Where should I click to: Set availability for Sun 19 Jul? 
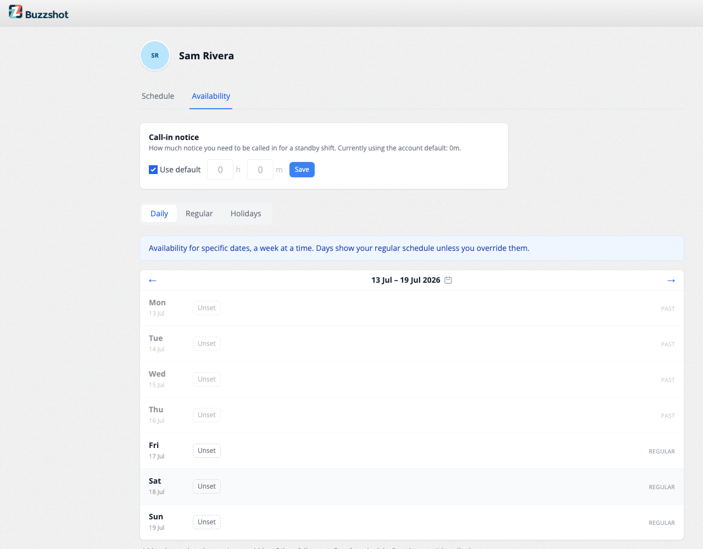point(207,522)
